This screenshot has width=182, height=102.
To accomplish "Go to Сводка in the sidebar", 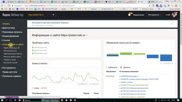I will point(6,24).
